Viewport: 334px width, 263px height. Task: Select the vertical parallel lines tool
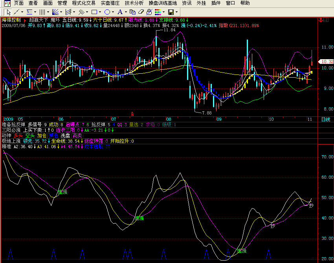coord(42,12)
